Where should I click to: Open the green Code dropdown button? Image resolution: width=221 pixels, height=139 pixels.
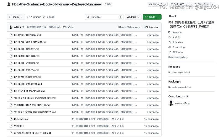pyautogui.click(x=152, y=17)
